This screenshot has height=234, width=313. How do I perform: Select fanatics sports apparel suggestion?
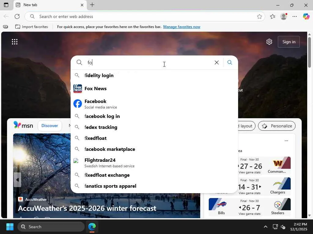154,186
